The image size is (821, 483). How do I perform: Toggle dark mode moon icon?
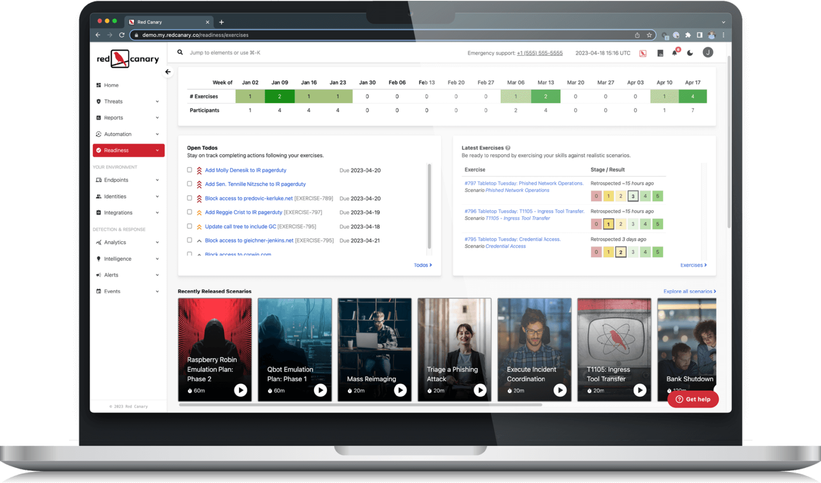pyautogui.click(x=690, y=53)
